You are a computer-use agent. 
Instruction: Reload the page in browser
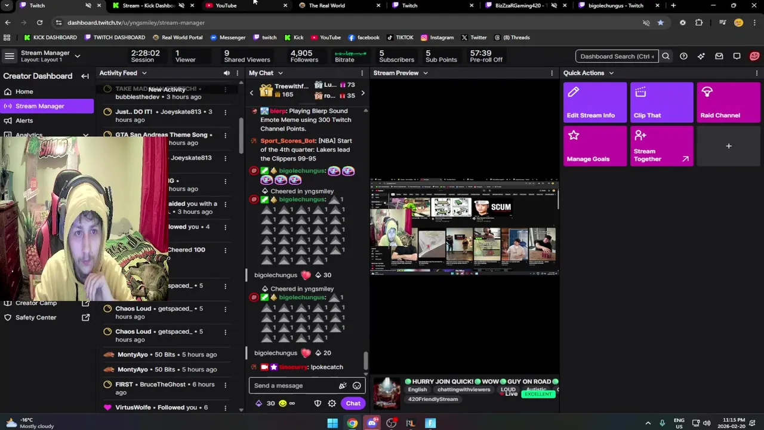pos(39,23)
